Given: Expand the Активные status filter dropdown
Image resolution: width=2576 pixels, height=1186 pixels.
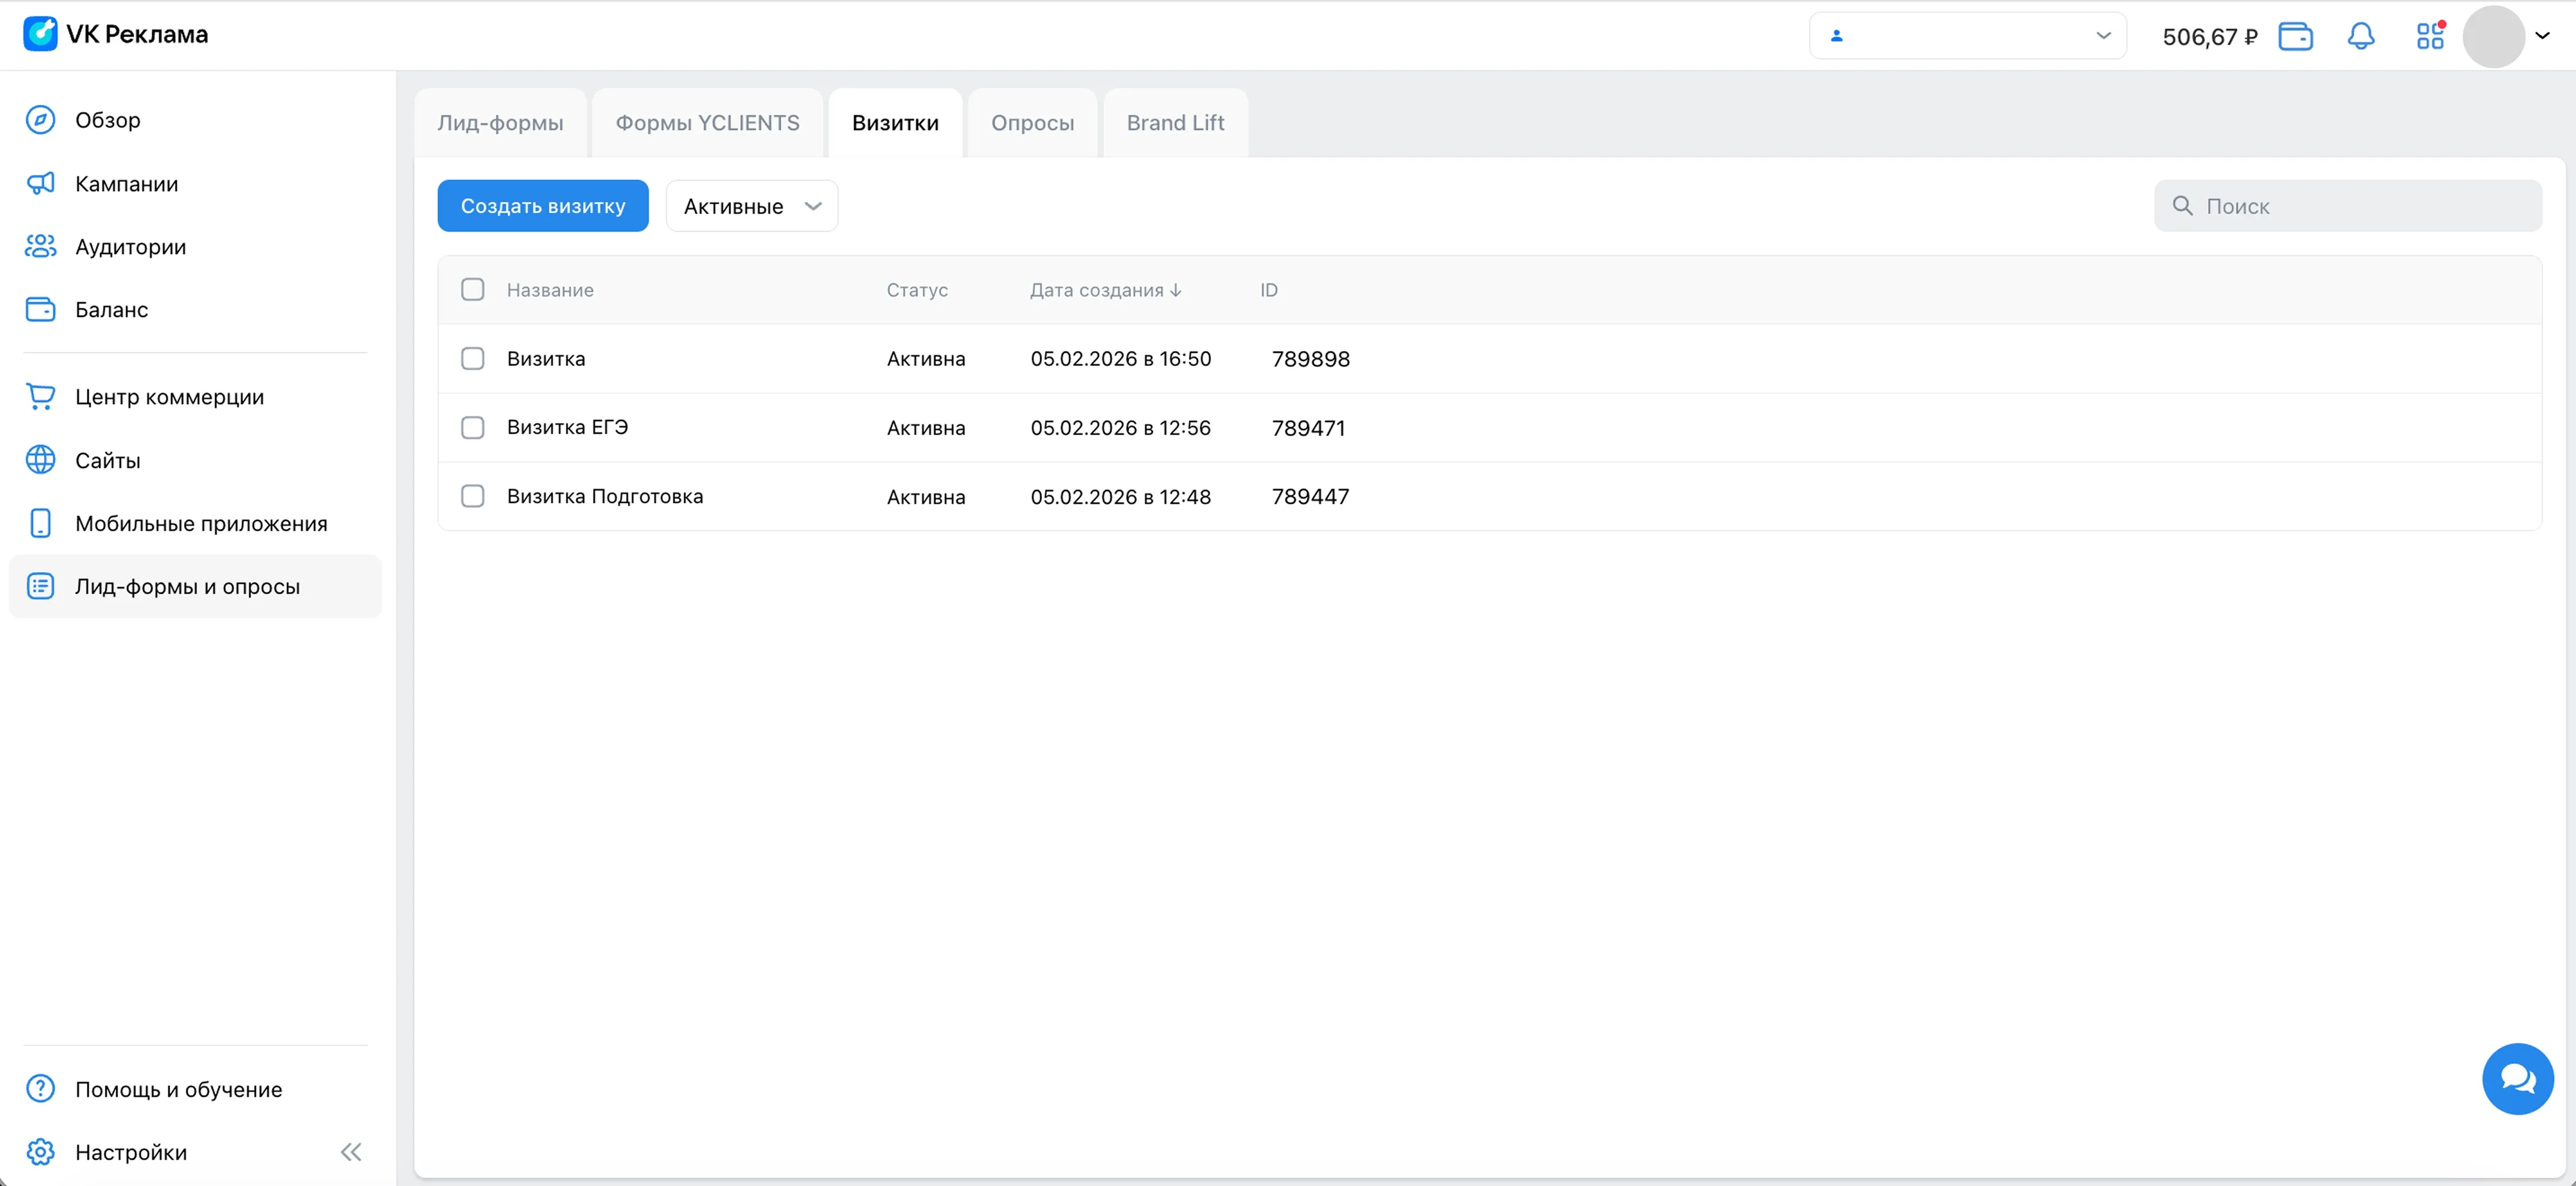Looking at the screenshot, I should pos(751,206).
